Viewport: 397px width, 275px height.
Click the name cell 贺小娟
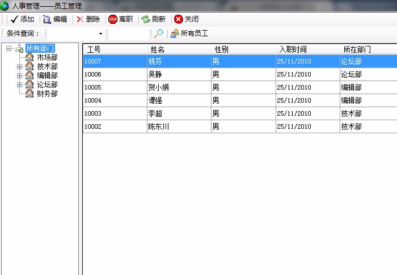pyautogui.click(x=179, y=87)
